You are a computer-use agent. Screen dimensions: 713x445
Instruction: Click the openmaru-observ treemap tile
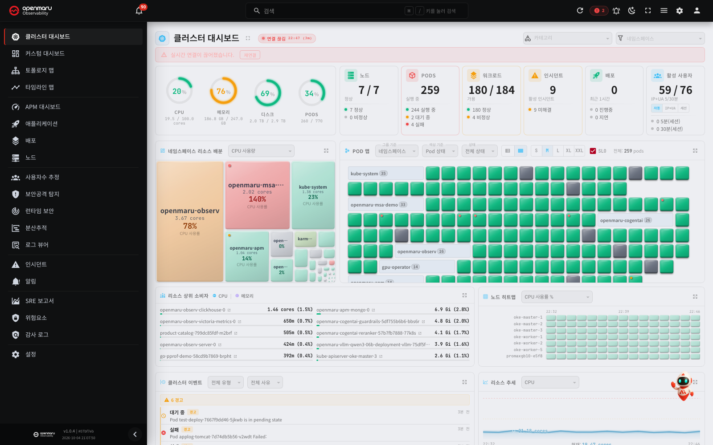tap(190, 222)
